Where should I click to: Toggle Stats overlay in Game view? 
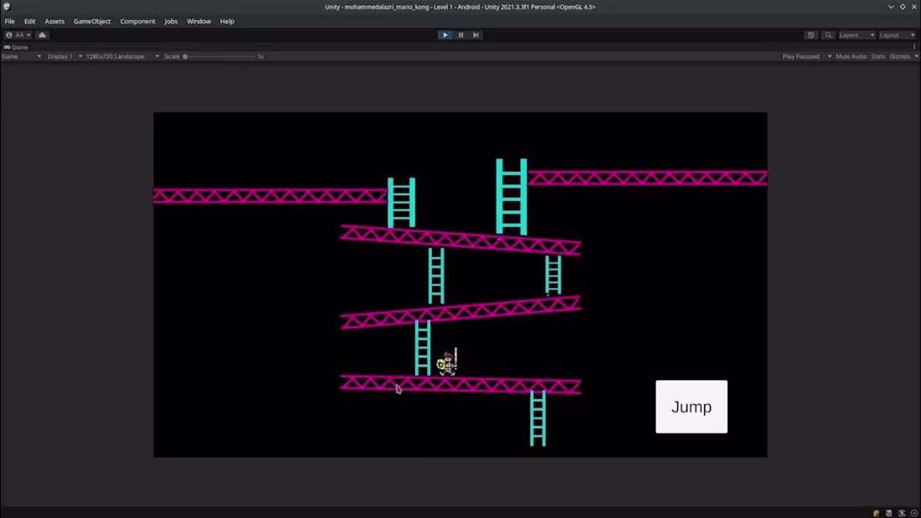(877, 56)
